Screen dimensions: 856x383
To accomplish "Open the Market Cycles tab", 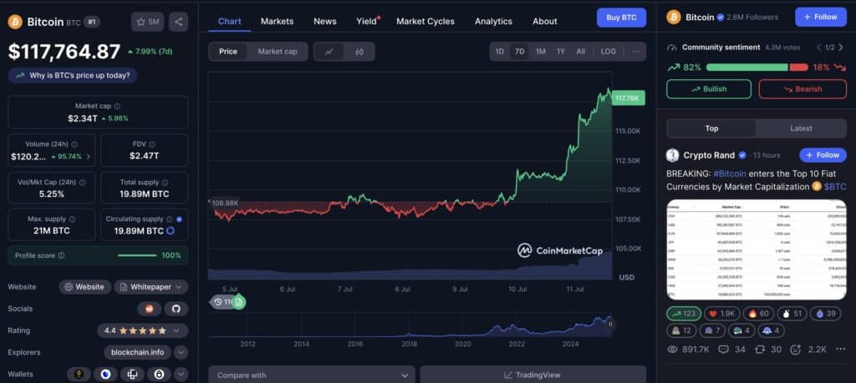I will [x=425, y=21].
